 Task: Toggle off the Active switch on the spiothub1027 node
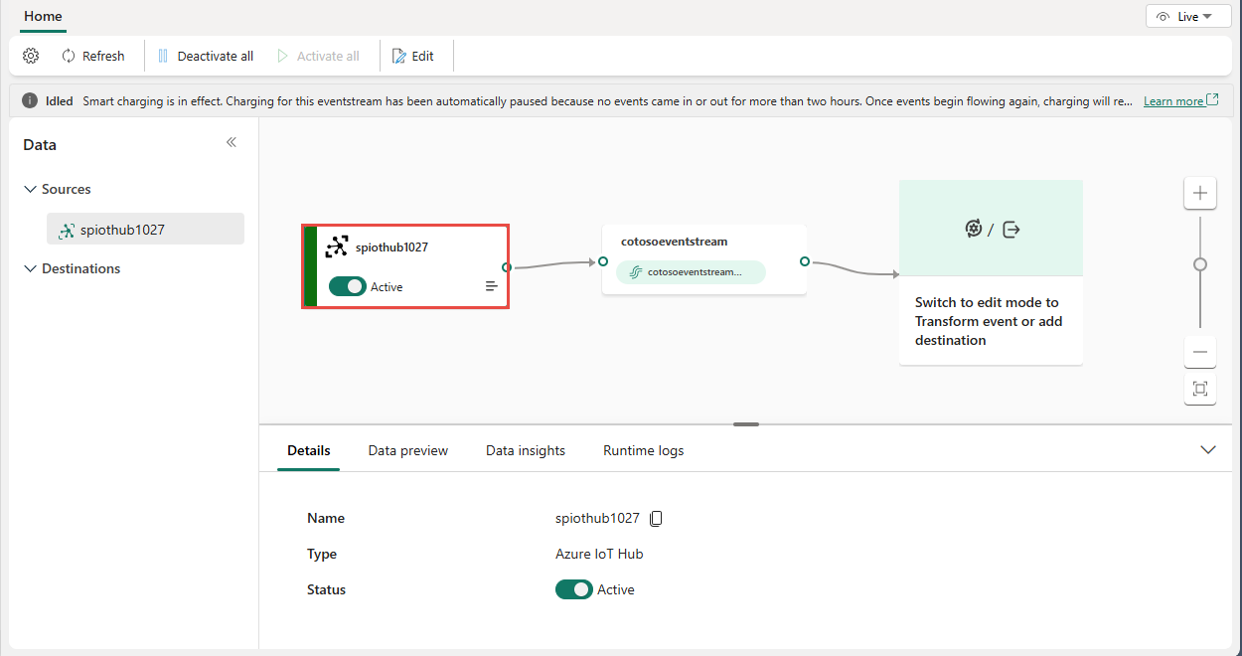[x=348, y=286]
